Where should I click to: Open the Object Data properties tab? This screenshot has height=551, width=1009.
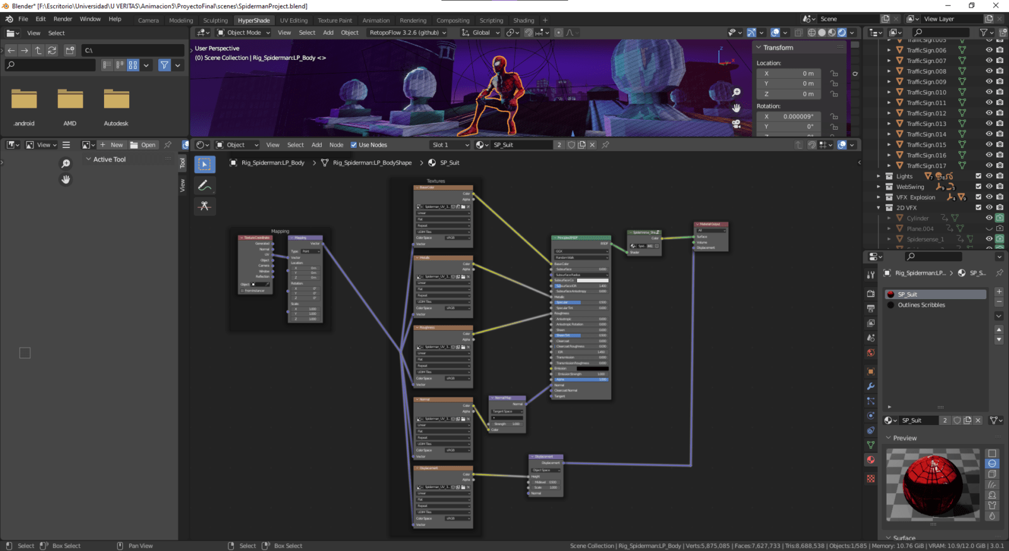(871, 445)
